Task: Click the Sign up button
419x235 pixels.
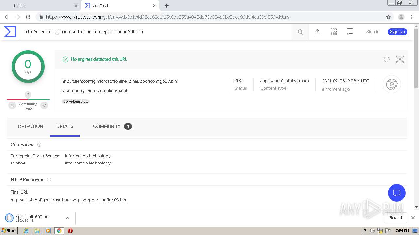Action: tap(397, 32)
